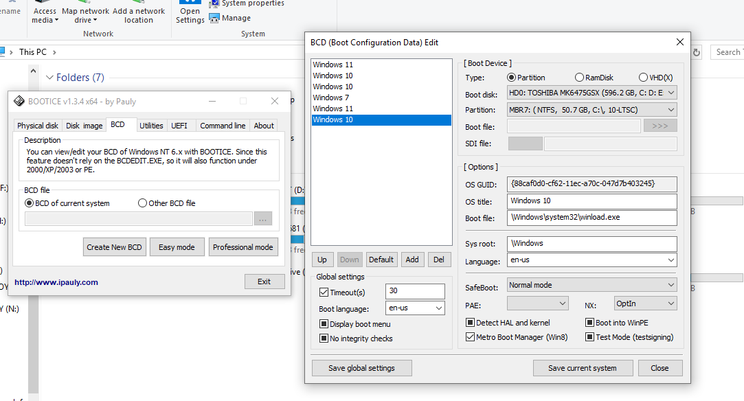744x401 pixels.
Task: Click the Explorer refresh icon near Search box
Action: [696, 52]
